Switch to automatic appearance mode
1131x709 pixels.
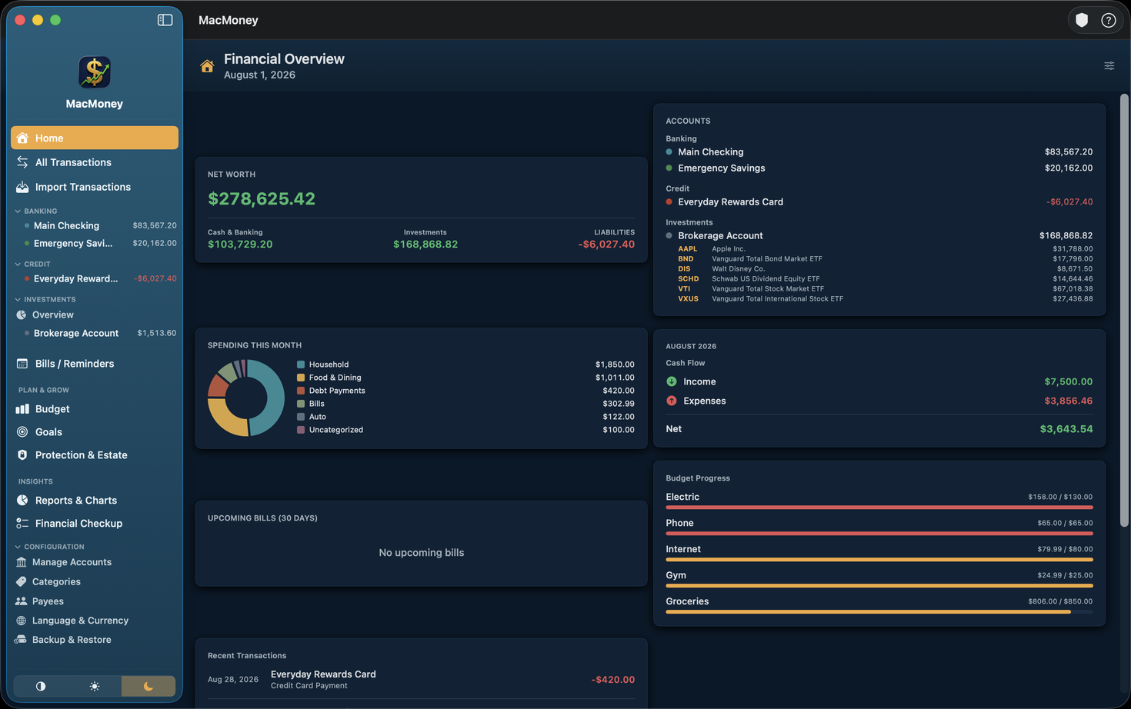(41, 686)
